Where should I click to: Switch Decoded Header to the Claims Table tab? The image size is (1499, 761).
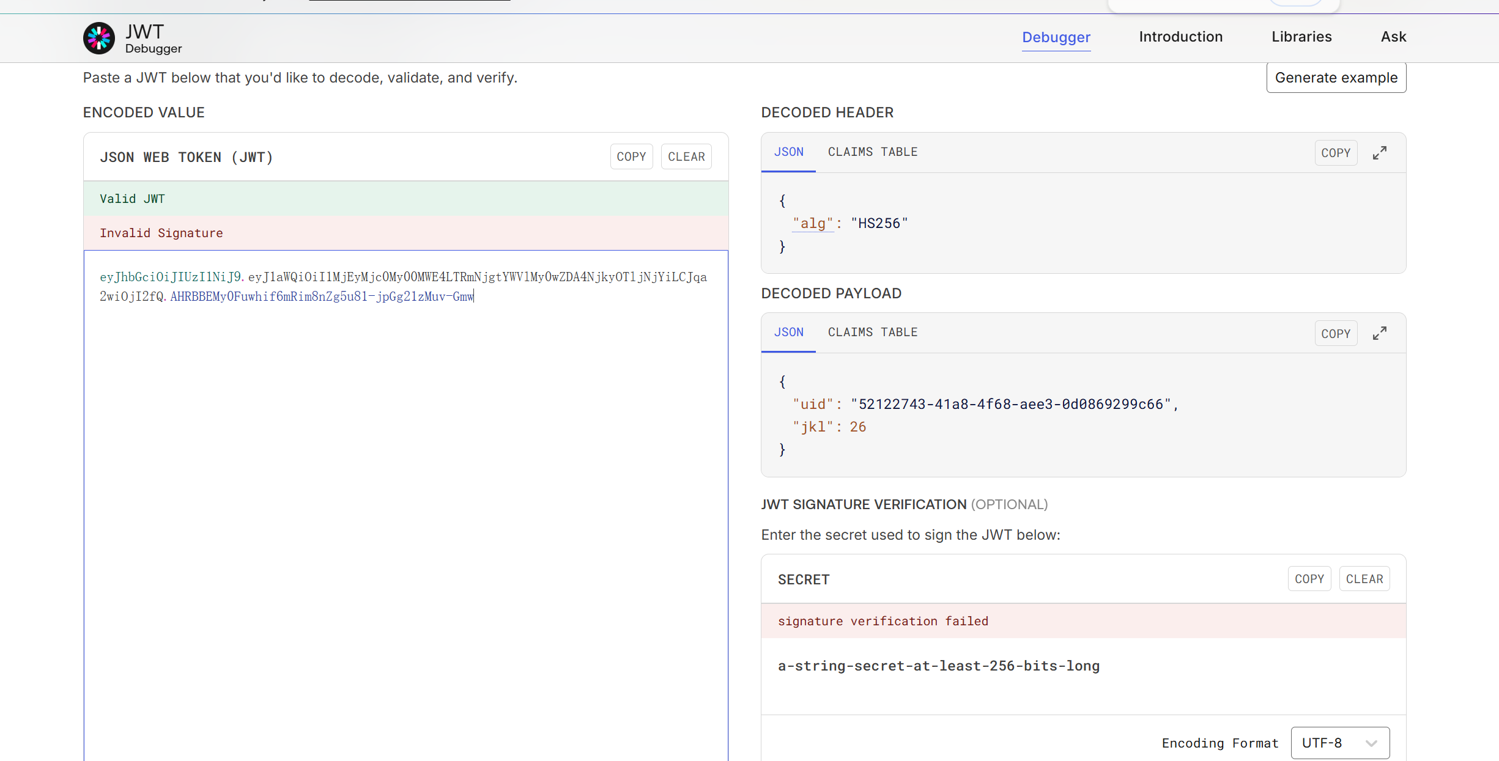(x=872, y=152)
